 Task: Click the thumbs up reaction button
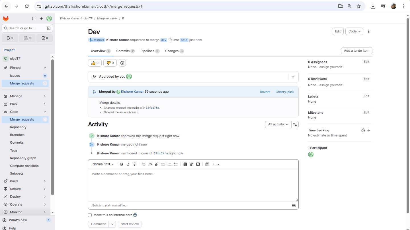[95, 63]
